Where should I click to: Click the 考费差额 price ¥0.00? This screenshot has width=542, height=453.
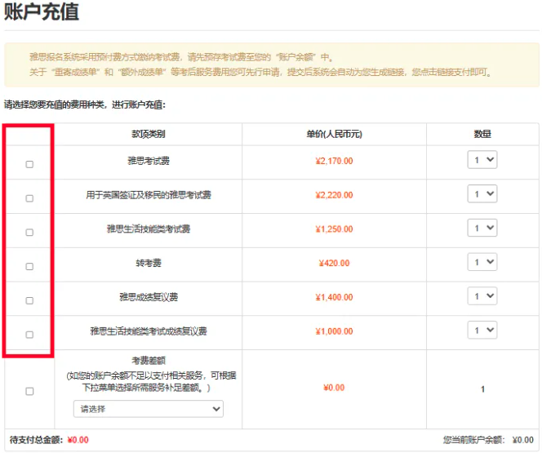point(334,388)
